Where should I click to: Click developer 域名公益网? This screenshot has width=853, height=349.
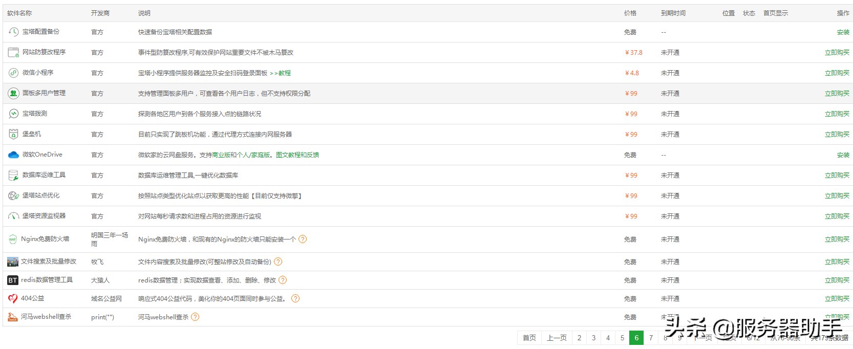(106, 298)
